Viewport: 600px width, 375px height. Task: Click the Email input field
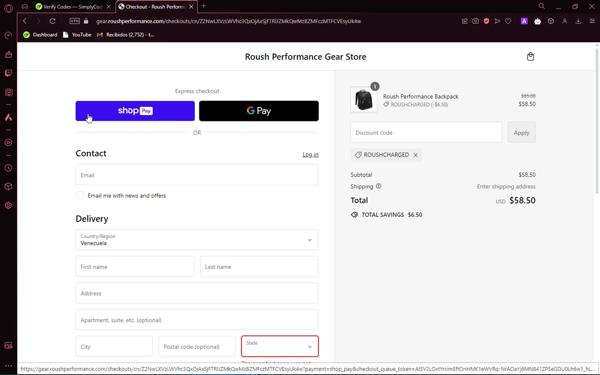[197, 175]
